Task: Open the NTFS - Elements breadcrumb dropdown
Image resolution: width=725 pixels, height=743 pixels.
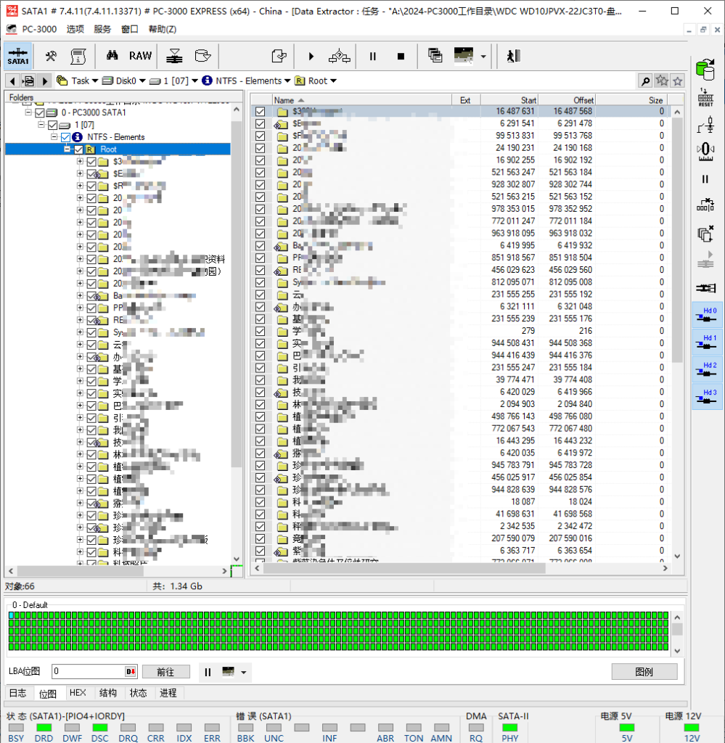Action: tap(287, 81)
